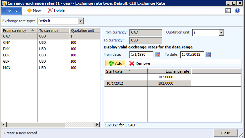Toggle the view layout icon near Help
The width and height of the screenshot is (245, 138).
(x=228, y=11)
